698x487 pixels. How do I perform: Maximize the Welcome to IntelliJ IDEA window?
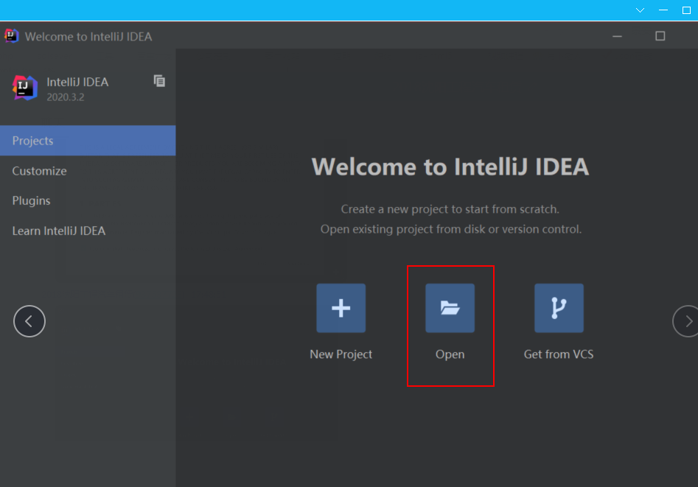[x=660, y=36]
